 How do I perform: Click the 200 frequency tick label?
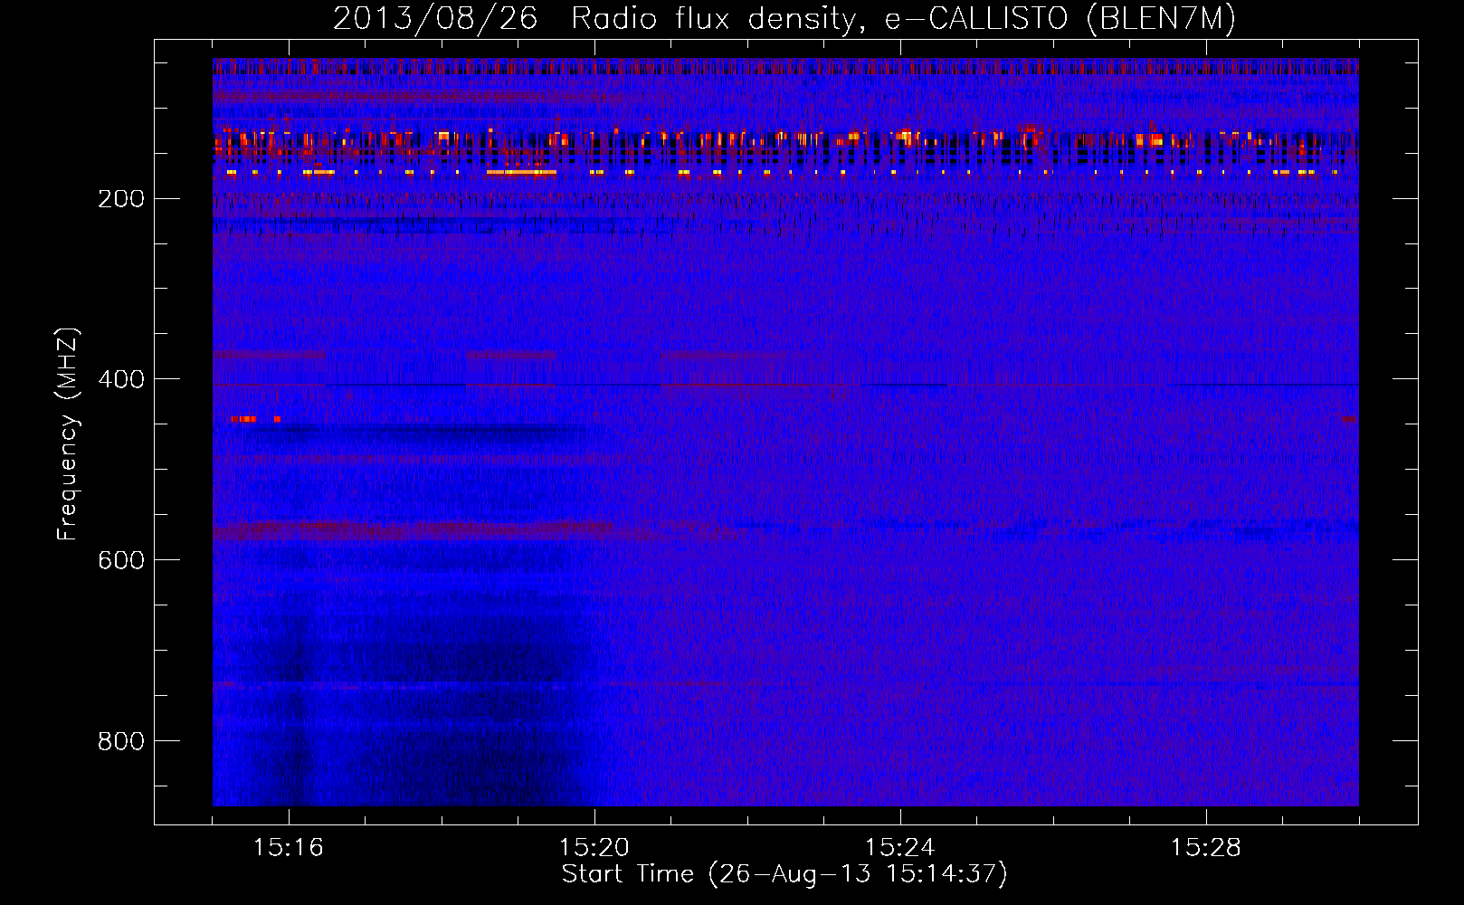120,198
